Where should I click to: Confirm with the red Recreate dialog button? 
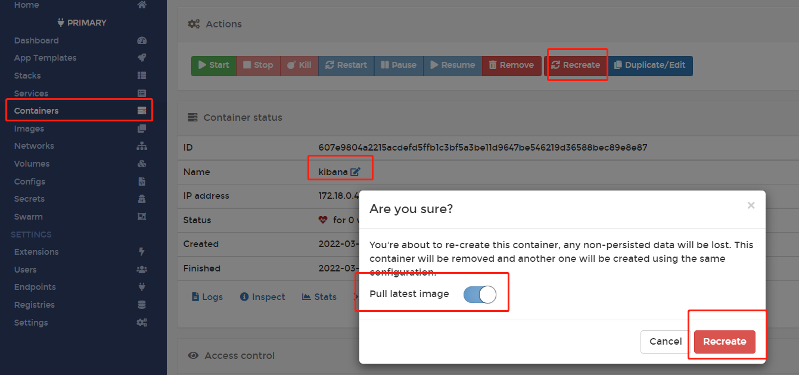coord(725,342)
